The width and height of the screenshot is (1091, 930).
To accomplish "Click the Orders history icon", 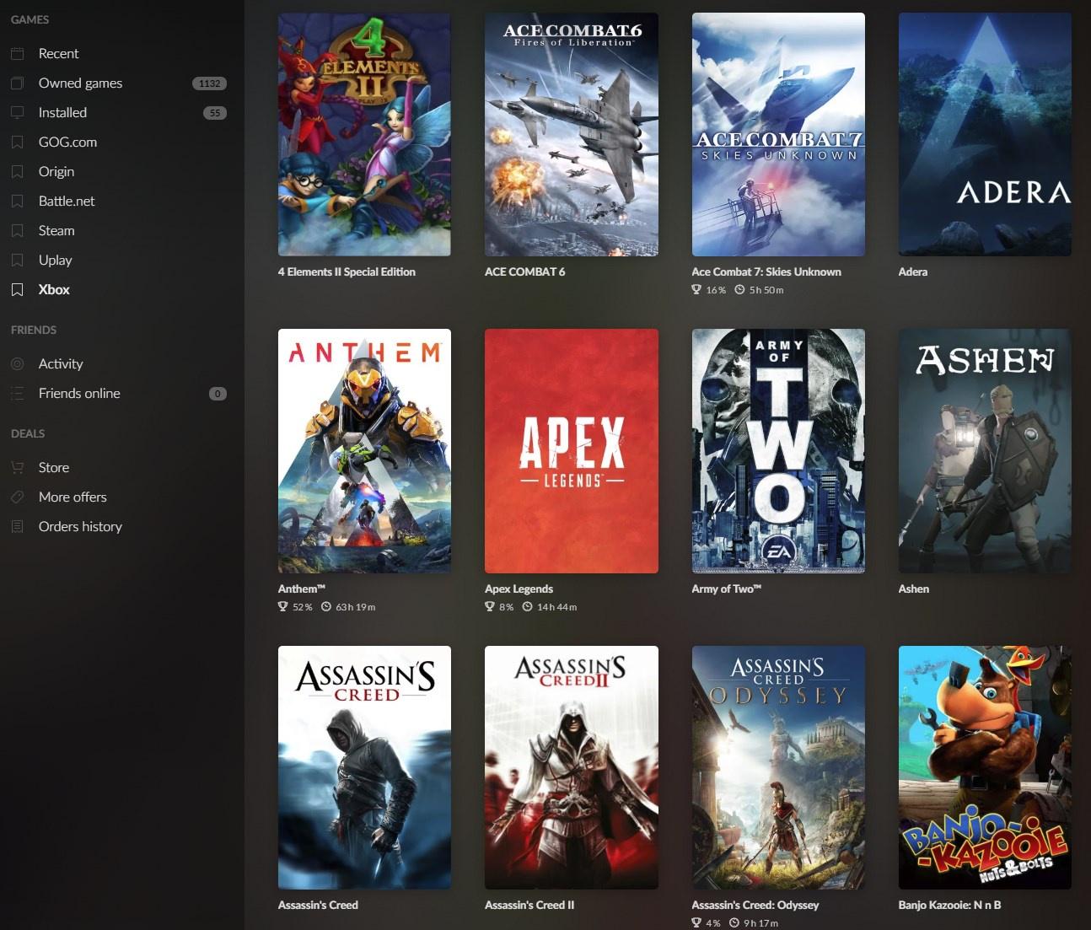I will tap(17, 527).
